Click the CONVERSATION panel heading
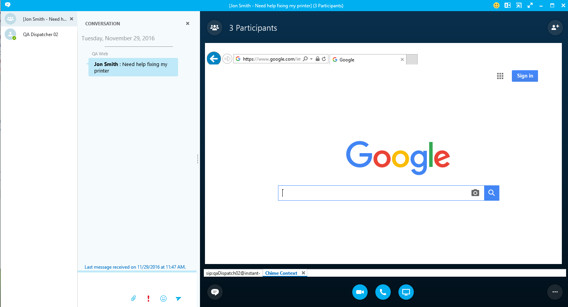Image resolution: width=568 pixels, height=307 pixels. coord(103,24)
